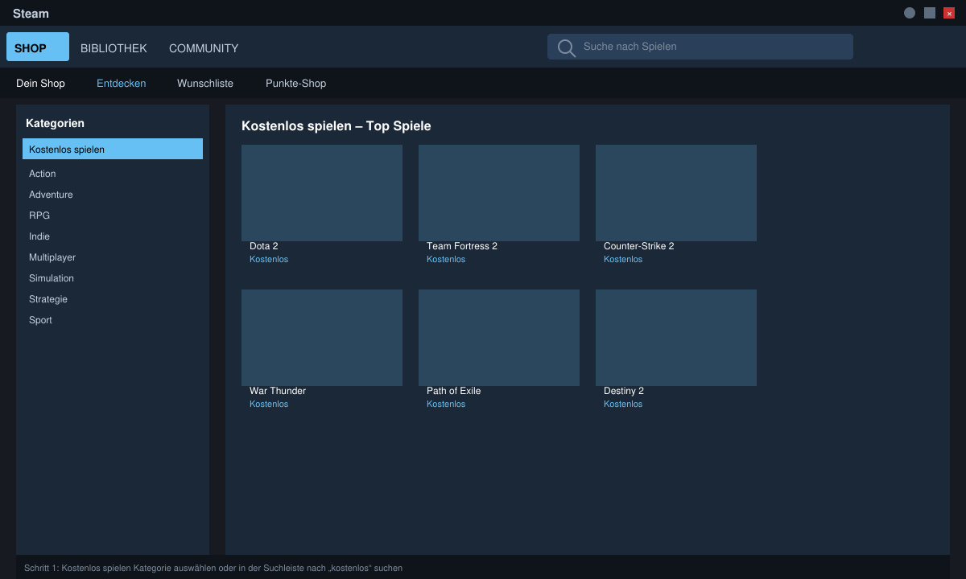Click the square maximize window control
966x579 pixels.
tap(930, 13)
